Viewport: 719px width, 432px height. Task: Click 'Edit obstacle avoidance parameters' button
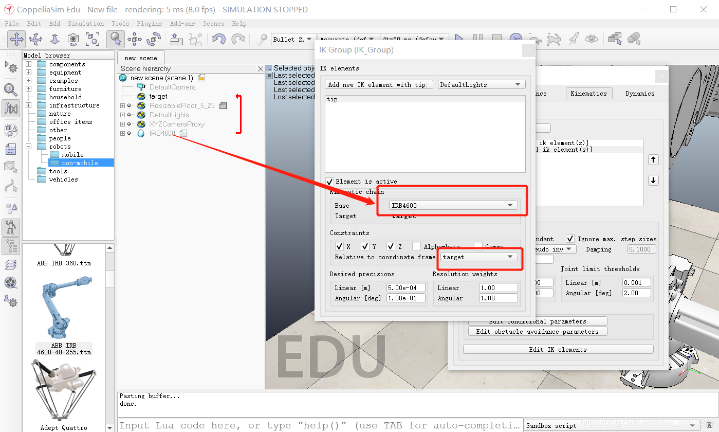(538, 331)
